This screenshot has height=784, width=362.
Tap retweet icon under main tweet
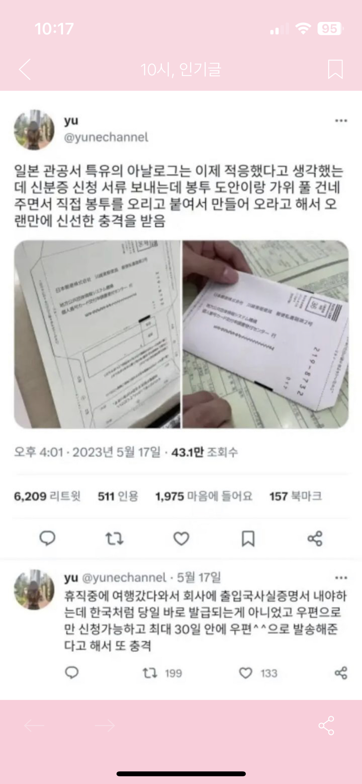click(114, 539)
